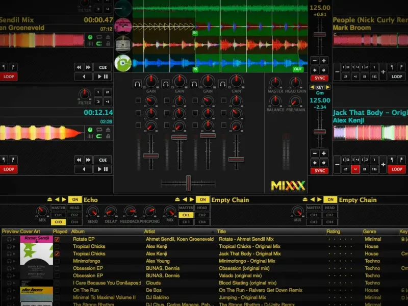Click highlighted 4-beat loop on Jack That Body deck

(355, 169)
